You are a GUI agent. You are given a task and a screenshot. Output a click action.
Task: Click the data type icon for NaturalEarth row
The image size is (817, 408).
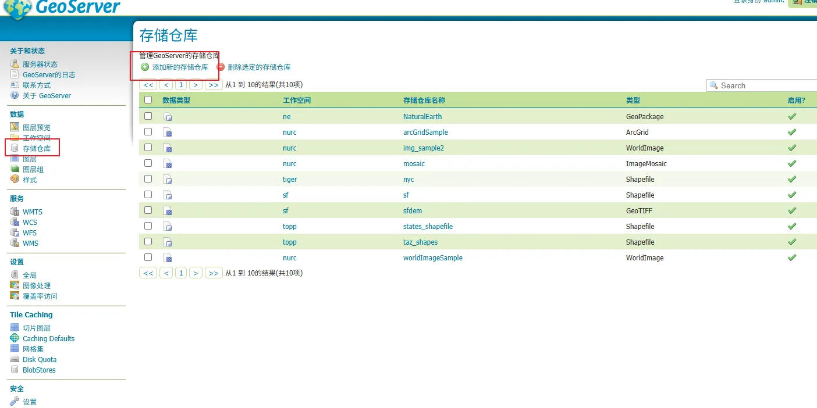[168, 117]
